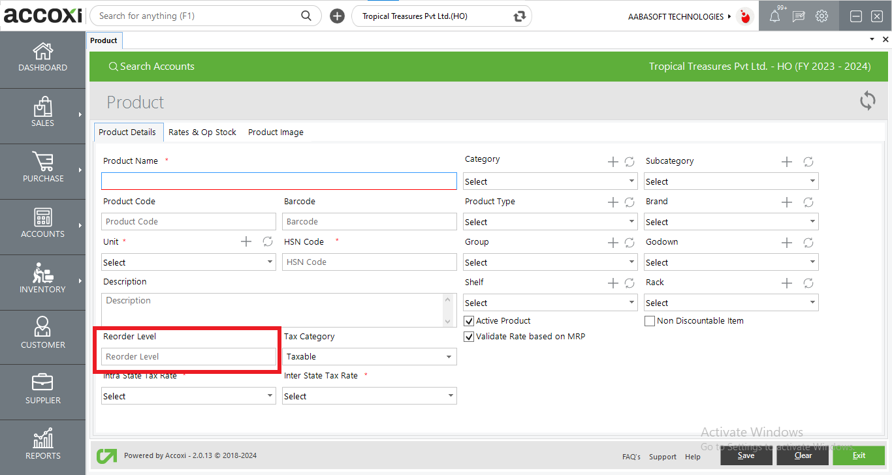
Task: Open the Tax Category dropdown
Action: pos(370,357)
